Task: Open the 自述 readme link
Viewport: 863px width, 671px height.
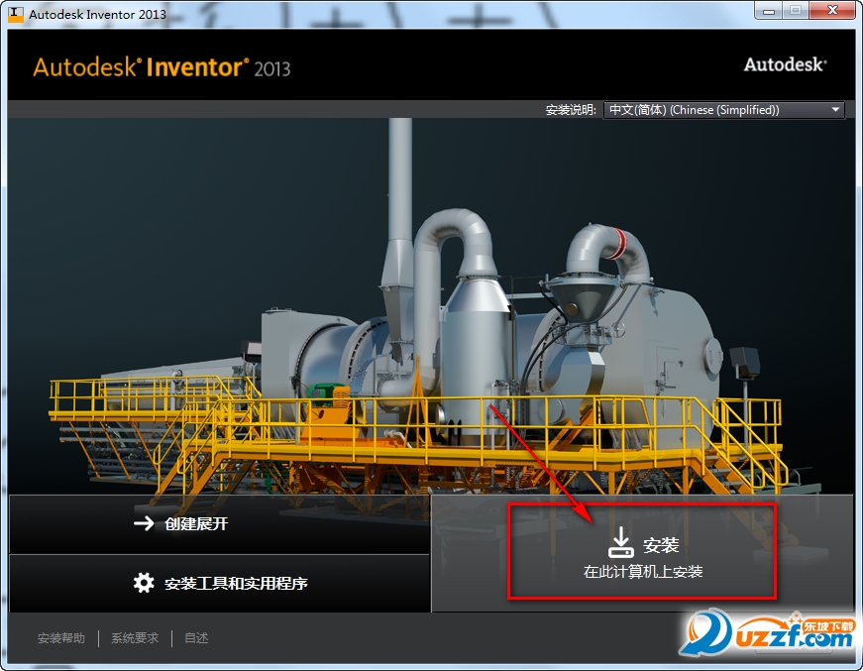Action: pos(196,638)
